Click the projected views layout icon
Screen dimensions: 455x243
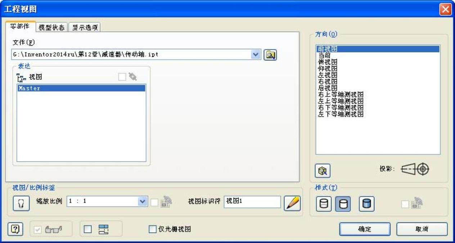[x=104, y=229]
